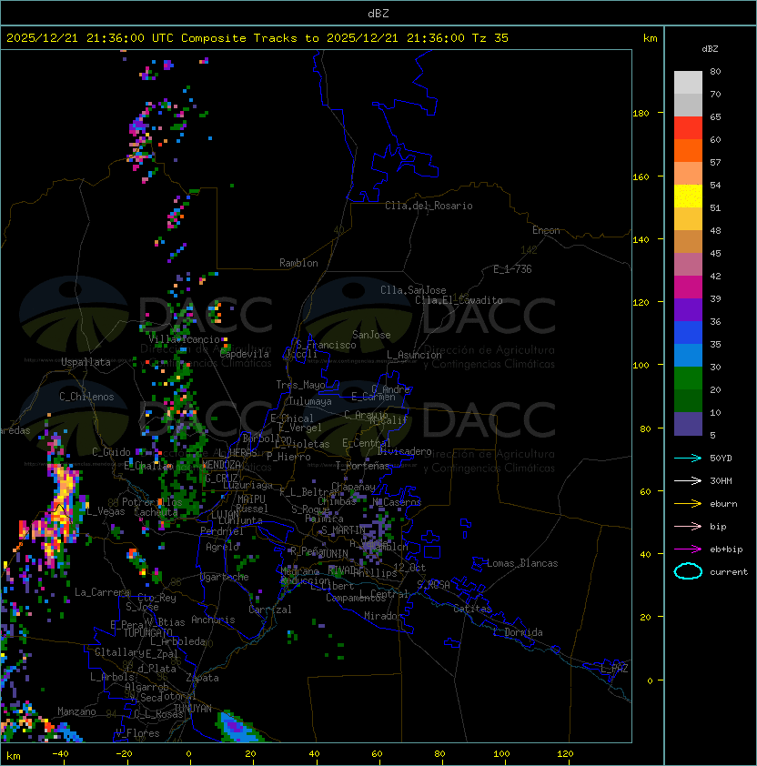
Task: Click the cyan 50YD track arrow in legend
Action: pyautogui.click(x=688, y=458)
